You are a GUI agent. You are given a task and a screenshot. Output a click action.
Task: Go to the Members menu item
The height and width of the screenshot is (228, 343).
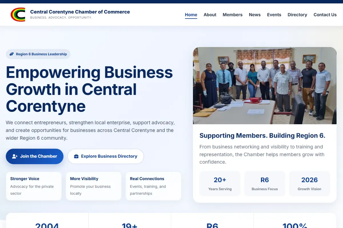[232, 15]
